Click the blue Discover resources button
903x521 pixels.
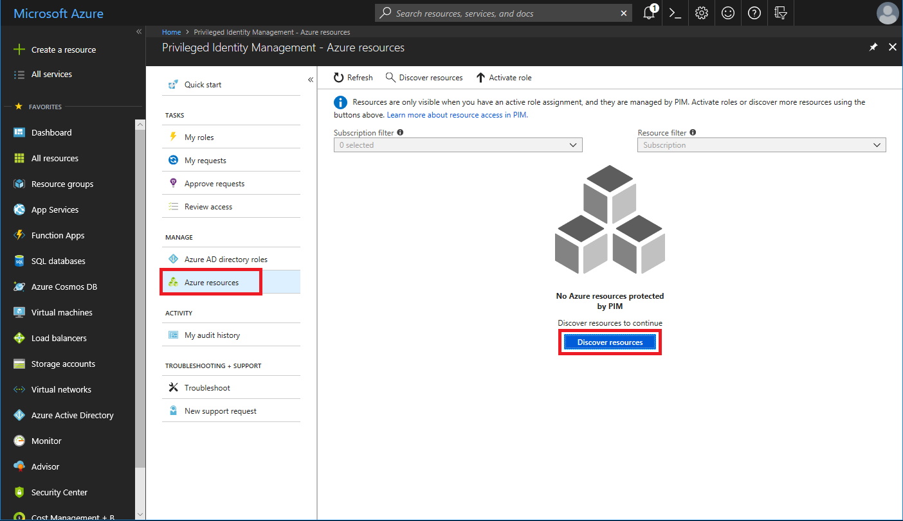point(610,342)
